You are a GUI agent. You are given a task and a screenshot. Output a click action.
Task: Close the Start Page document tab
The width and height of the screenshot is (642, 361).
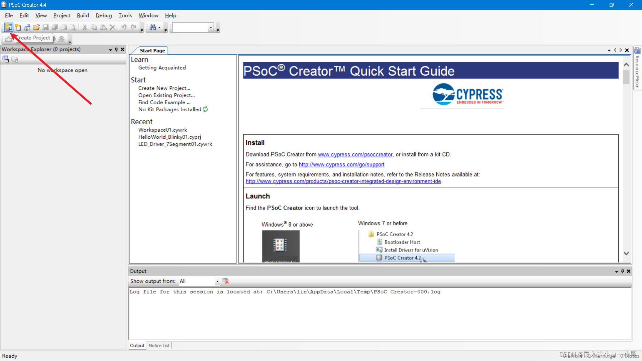(x=627, y=50)
